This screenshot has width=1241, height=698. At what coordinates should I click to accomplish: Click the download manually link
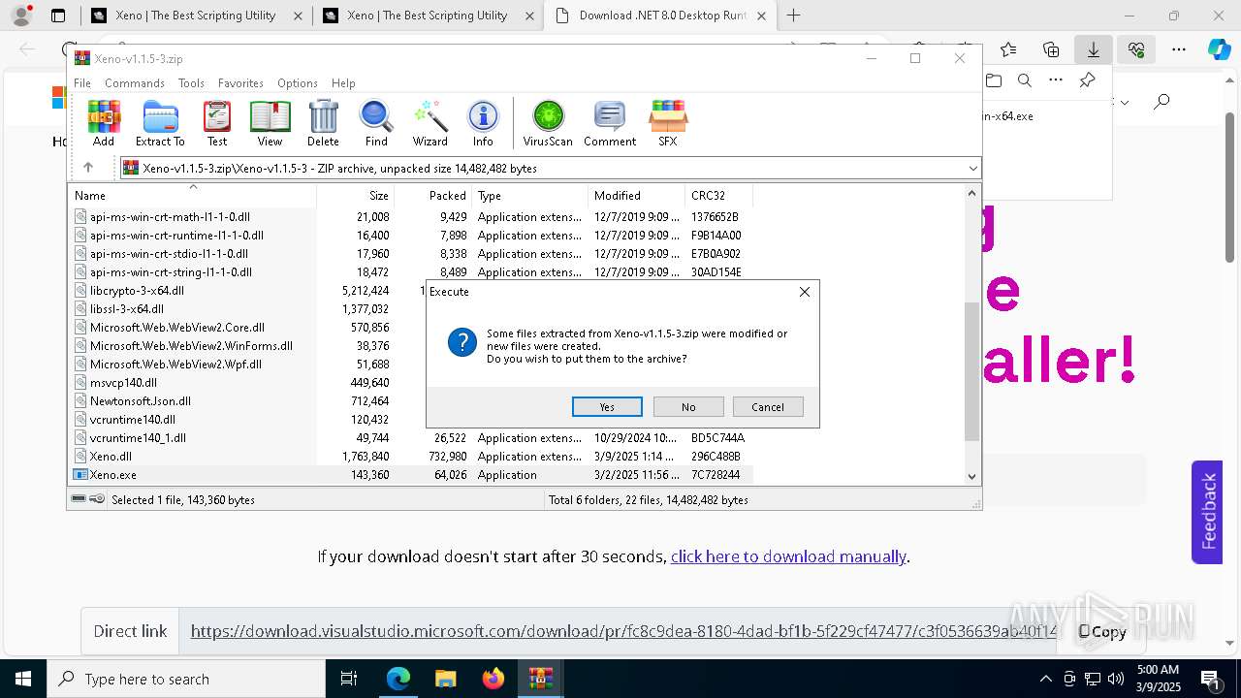[788, 556]
